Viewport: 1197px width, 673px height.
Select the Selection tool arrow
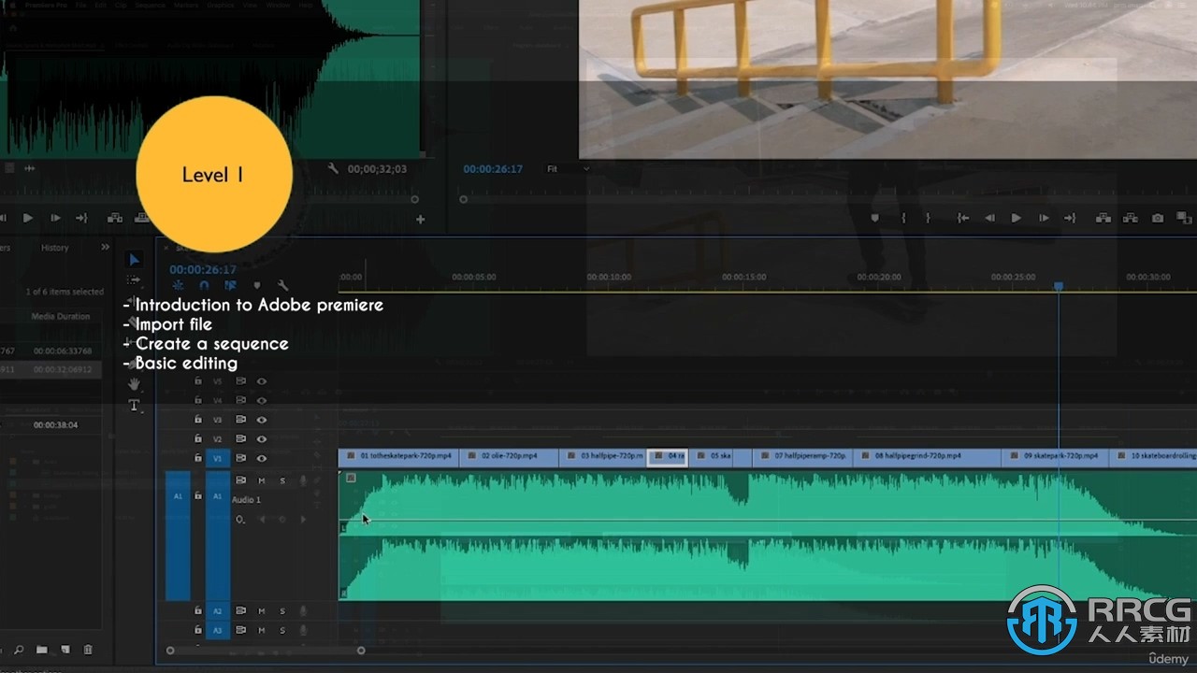(x=134, y=260)
